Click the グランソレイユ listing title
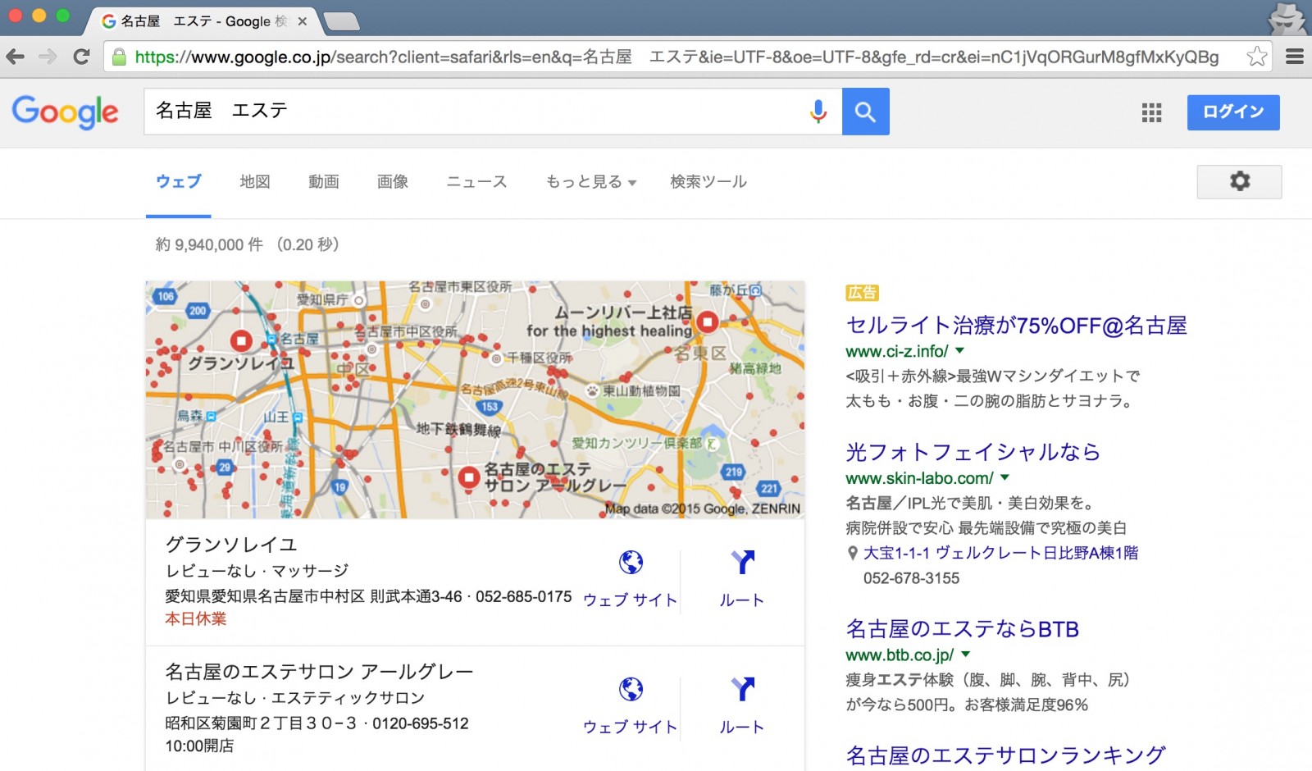Image resolution: width=1312 pixels, height=771 pixels. pos(231,545)
